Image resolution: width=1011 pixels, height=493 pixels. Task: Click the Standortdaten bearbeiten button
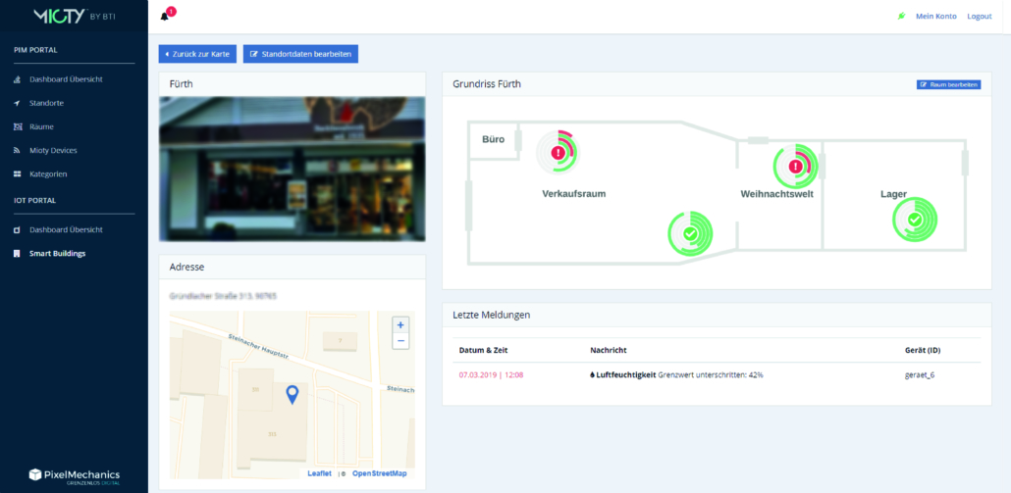(x=300, y=54)
